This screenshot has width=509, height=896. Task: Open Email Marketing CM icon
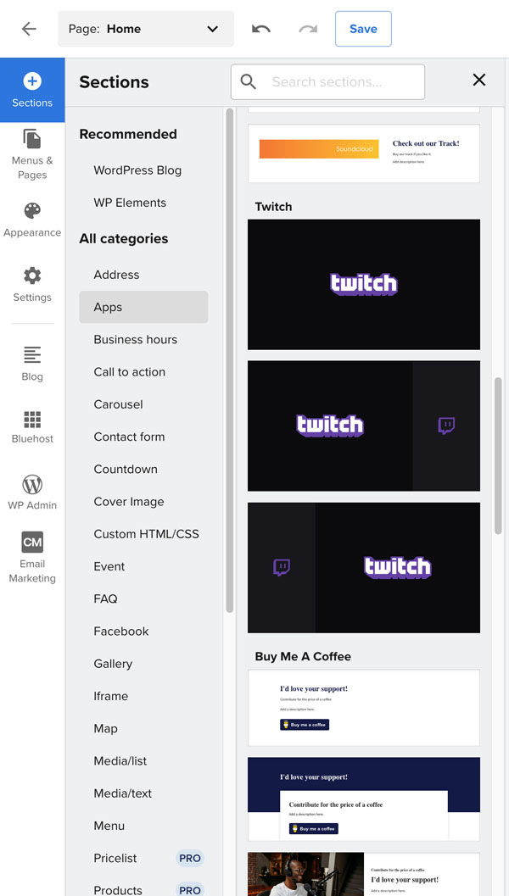click(x=32, y=542)
